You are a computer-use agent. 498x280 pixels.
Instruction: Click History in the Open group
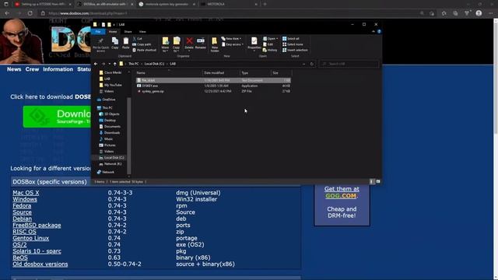coord(270,50)
